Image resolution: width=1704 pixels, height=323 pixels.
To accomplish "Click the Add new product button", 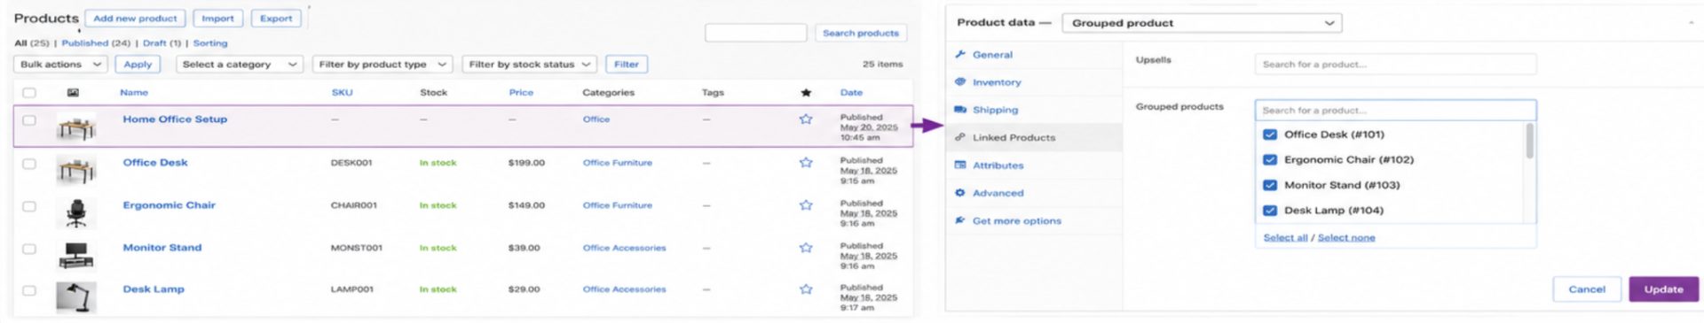I will (135, 18).
